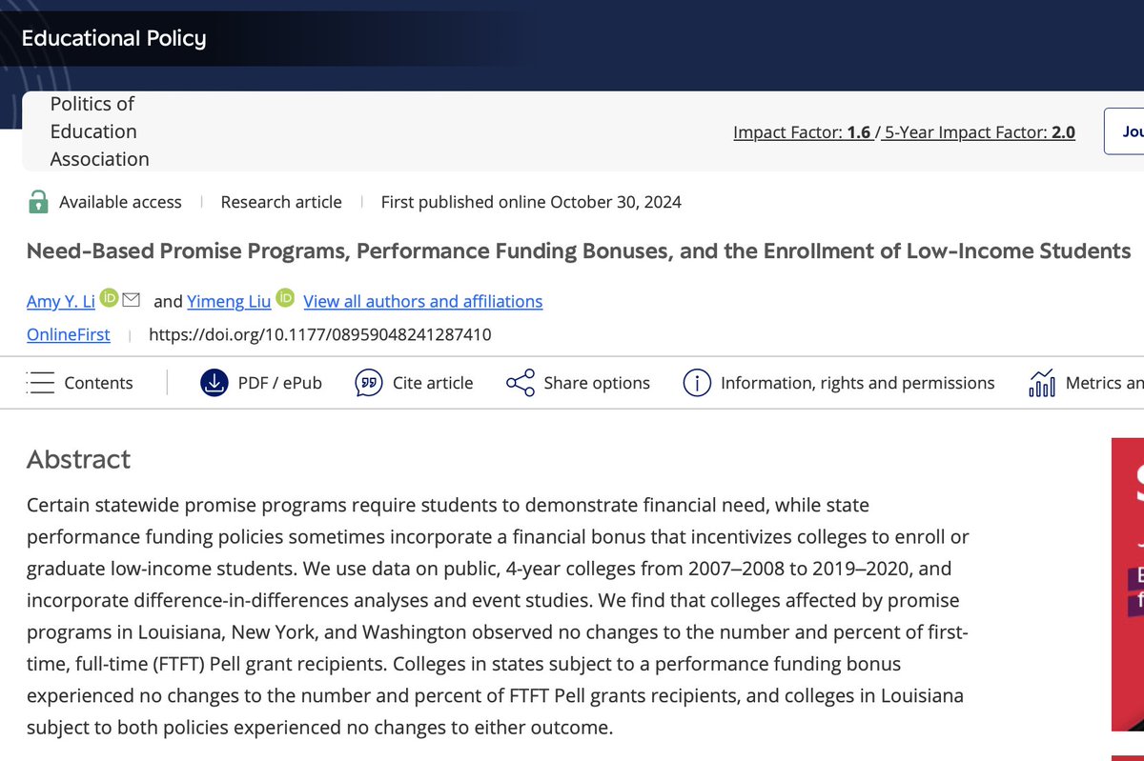The image size is (1144, 761).
Task: Open the Educational Policy journal home link
Action: click(113, 39)
